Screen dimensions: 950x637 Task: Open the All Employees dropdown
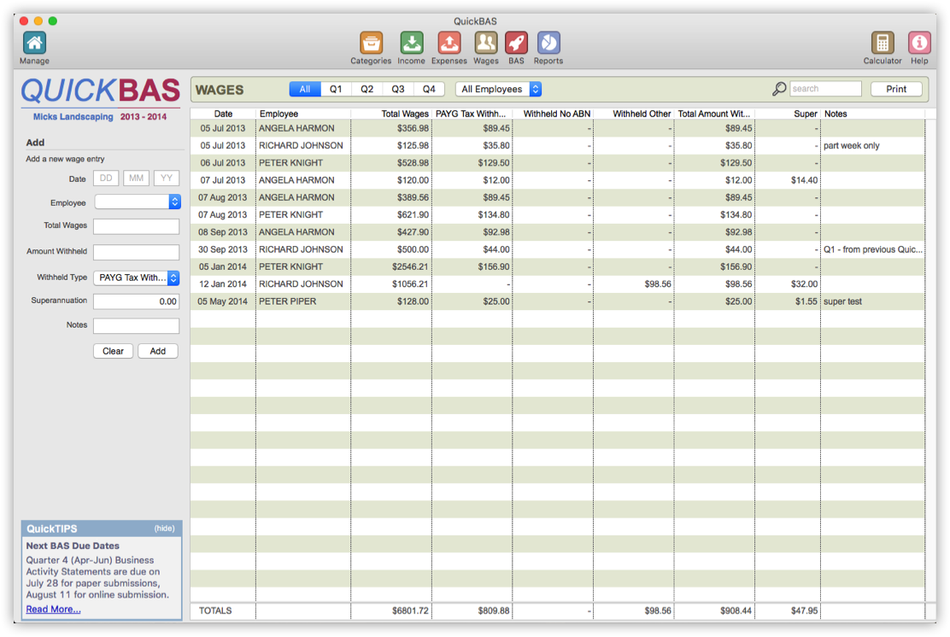498,88
